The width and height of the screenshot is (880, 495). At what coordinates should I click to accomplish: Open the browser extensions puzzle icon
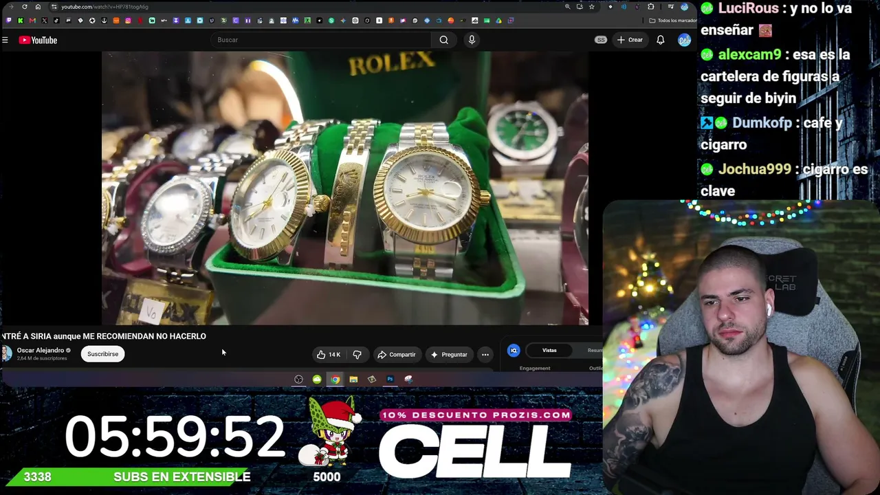pyautogui.click(x=650, y=7)
